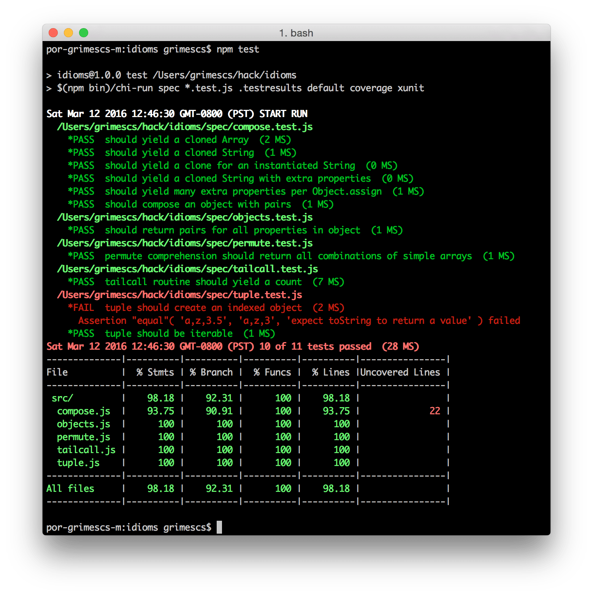Click compose.js branch value 90.91
Image resolution: width=593 pixels, height=596 pixels.
(x=219, y=411)
